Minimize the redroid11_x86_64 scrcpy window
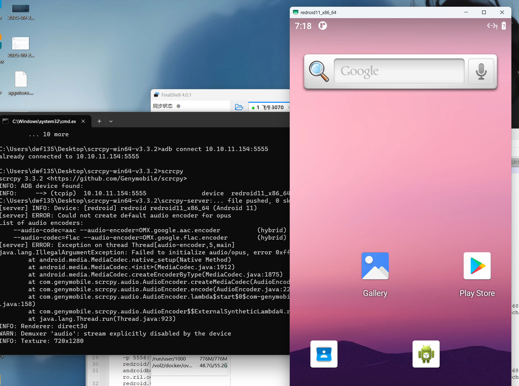 click(466, 12)
